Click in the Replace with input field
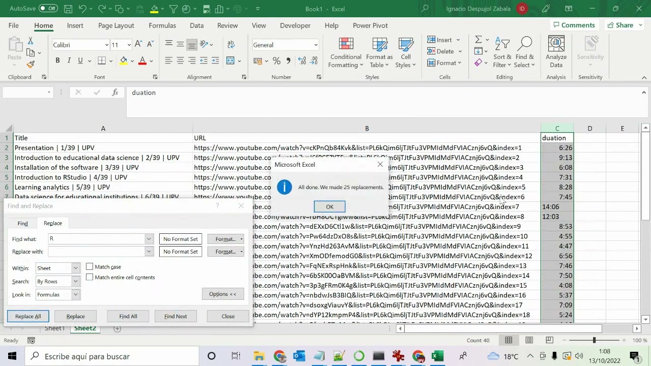 point(97,252)
